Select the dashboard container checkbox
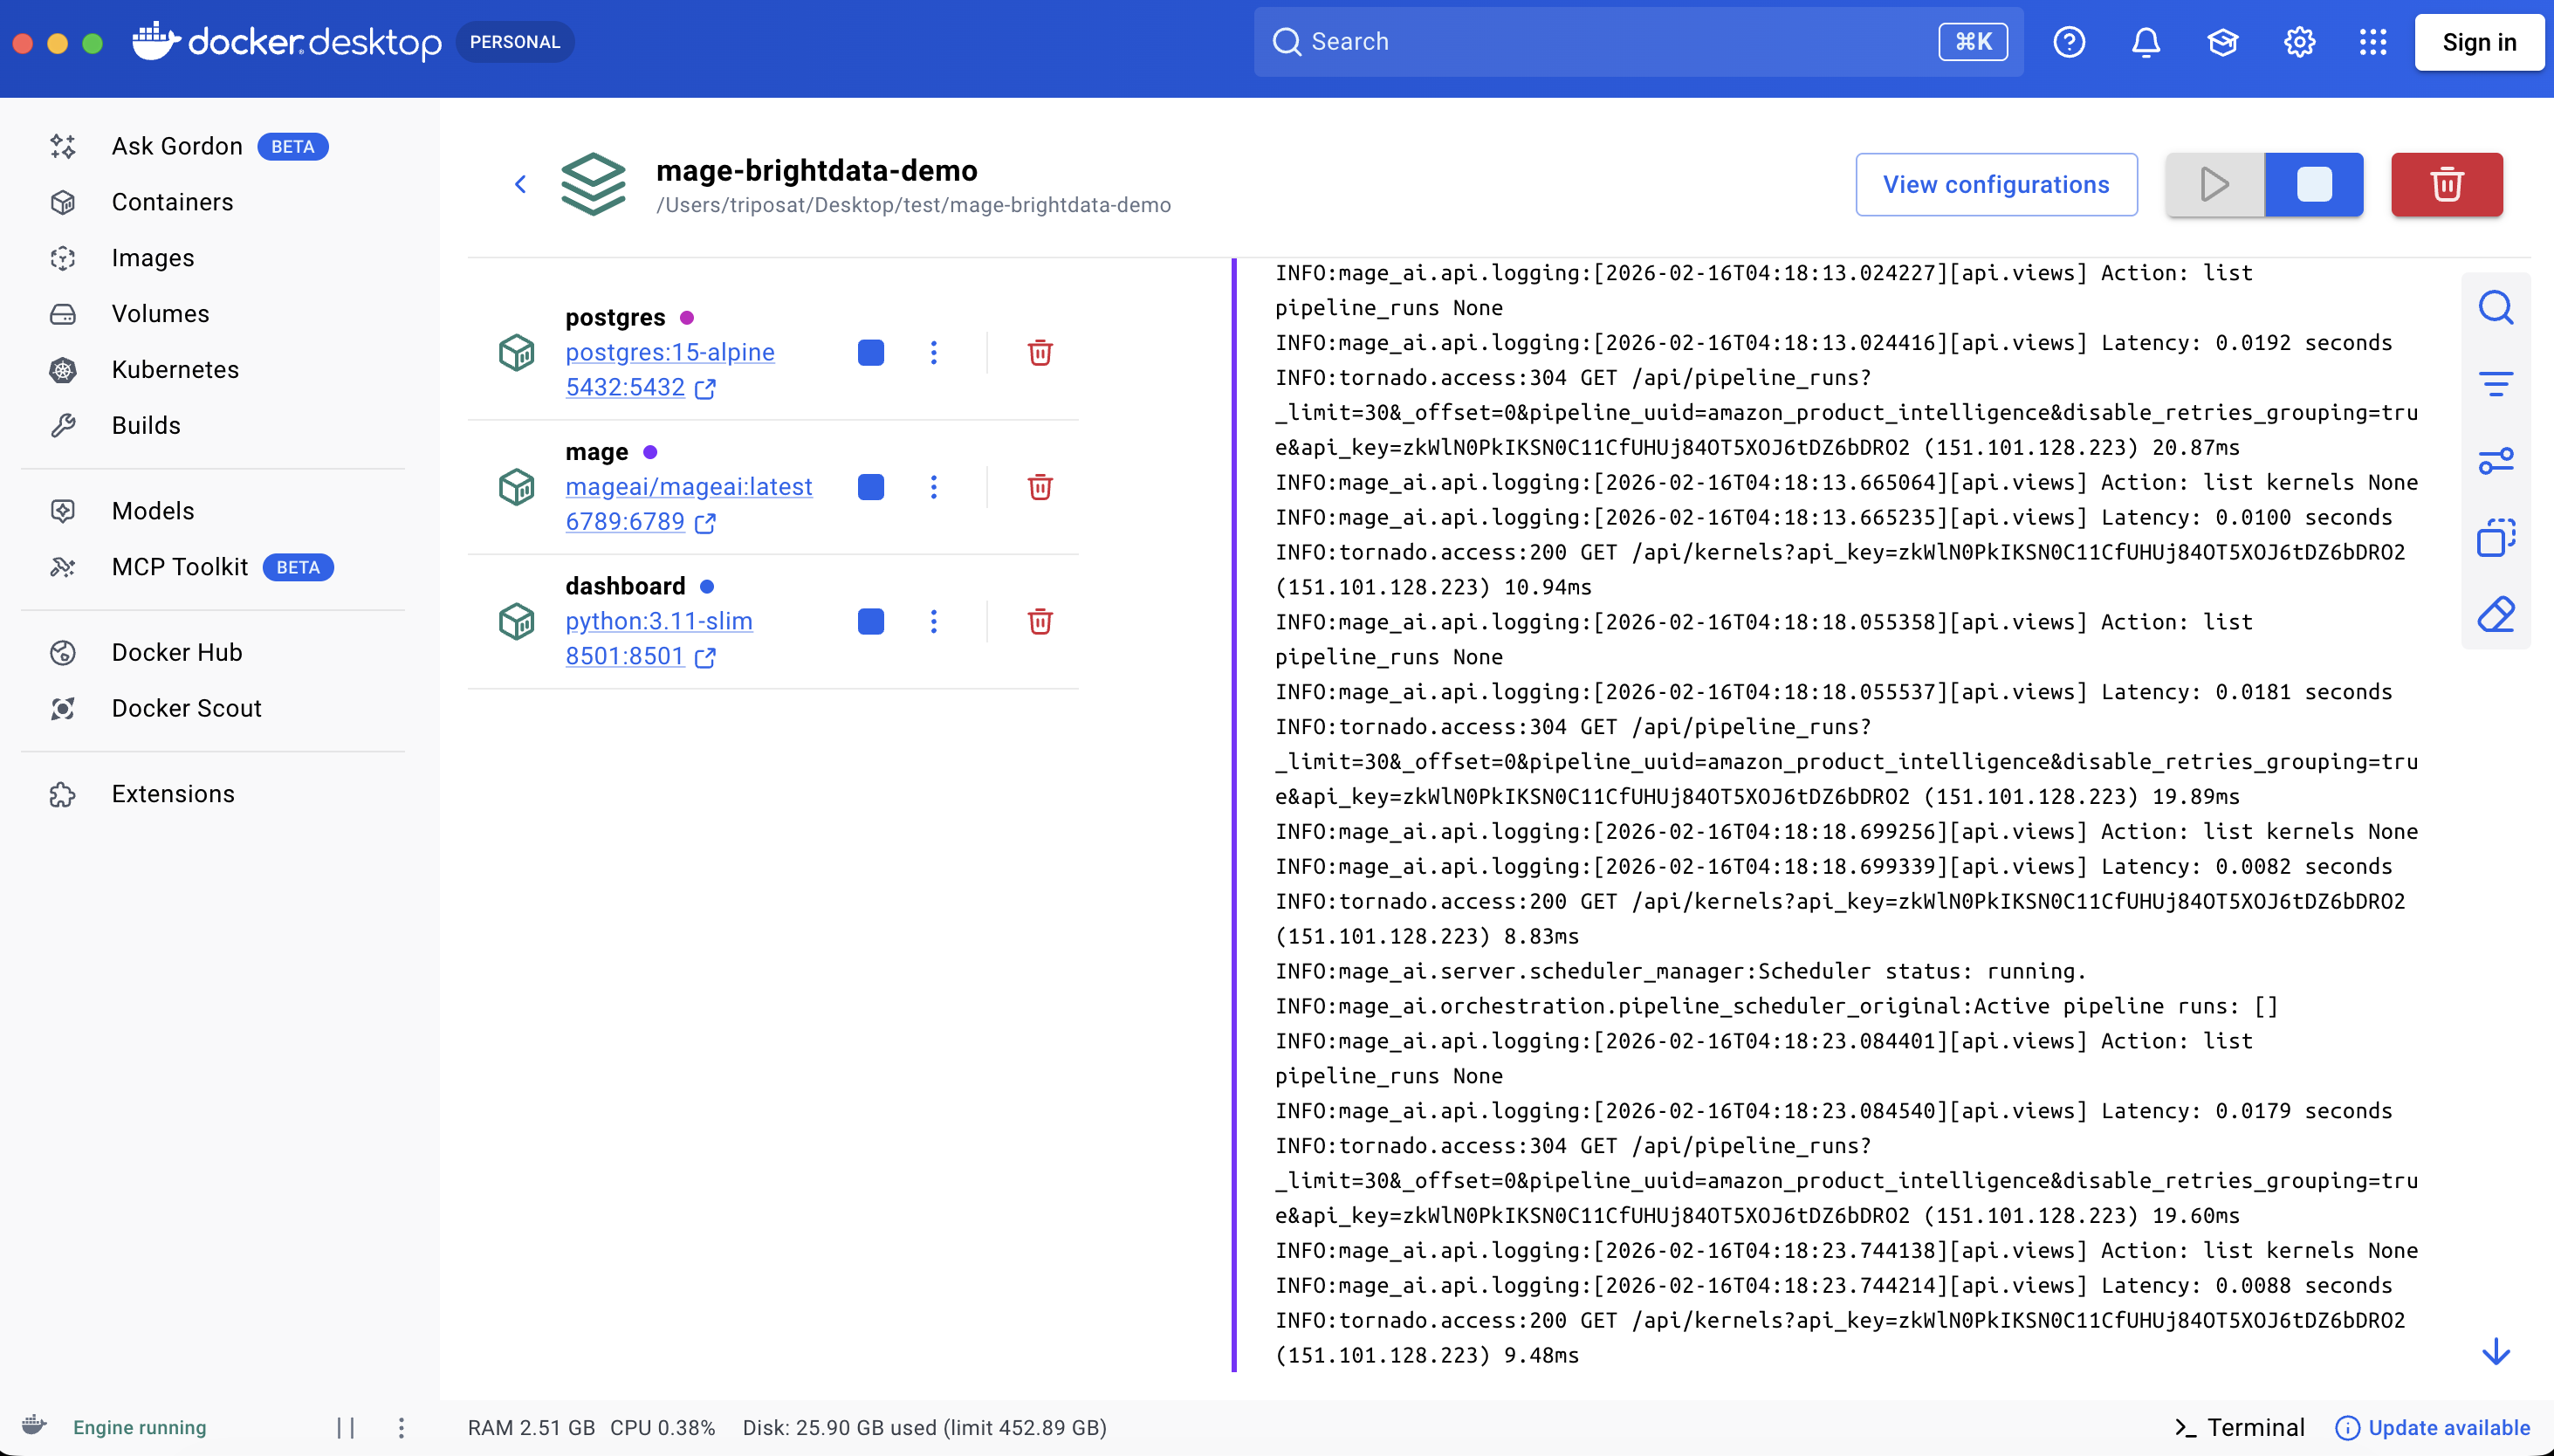 pos(869,621)
